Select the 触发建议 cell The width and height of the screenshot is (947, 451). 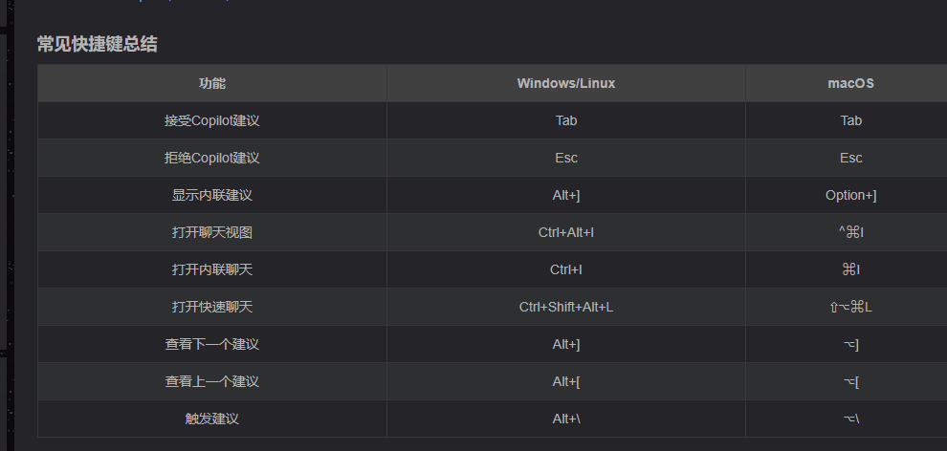[212, 419]
